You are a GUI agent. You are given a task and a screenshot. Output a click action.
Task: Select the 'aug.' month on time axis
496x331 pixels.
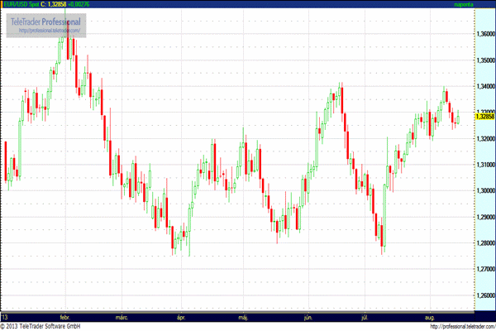[430, 317]
